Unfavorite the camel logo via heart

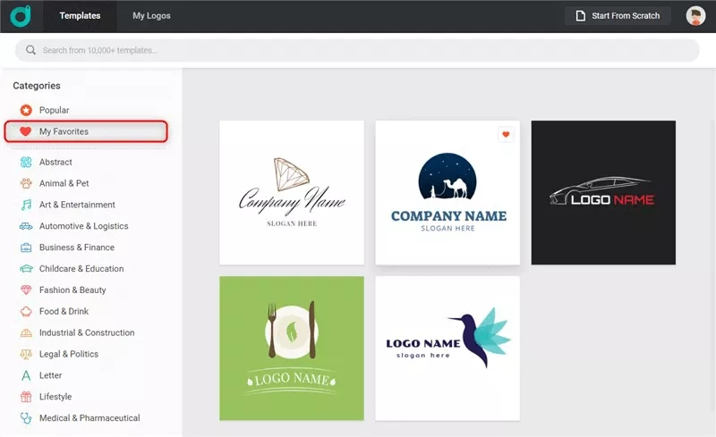click(x=506, y=135)
